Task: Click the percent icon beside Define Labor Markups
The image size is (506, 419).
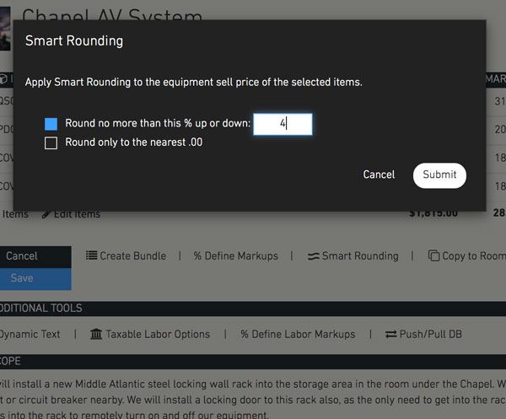Action: pos(245,334)
